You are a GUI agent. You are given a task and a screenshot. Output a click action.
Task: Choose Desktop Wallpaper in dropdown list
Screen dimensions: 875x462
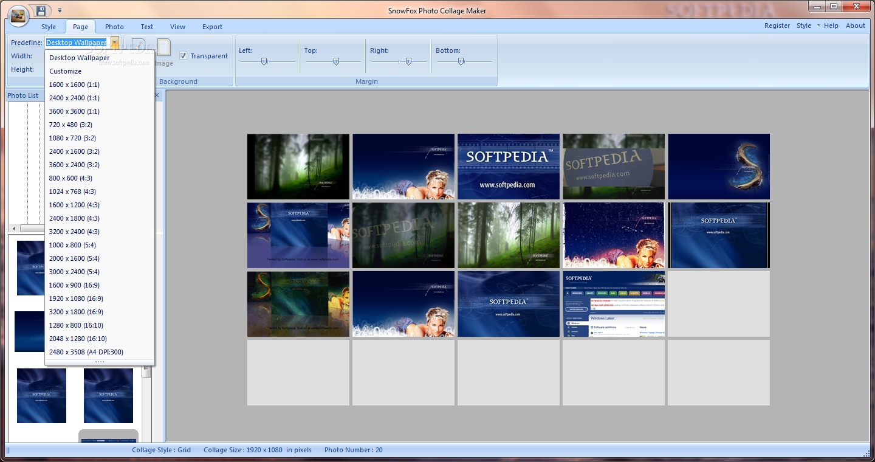pos(100,58)
